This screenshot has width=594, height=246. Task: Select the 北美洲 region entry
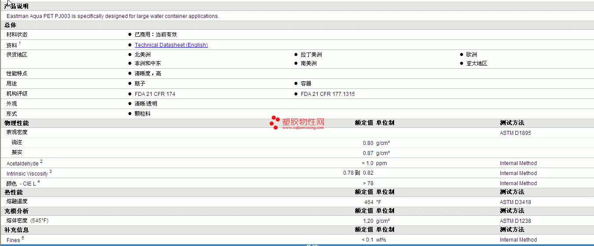point(142,55)
